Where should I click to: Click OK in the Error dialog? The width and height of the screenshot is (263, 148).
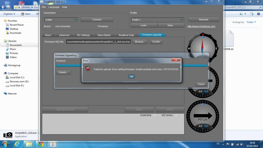[x=131, y=76]
